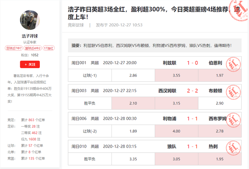The height and width of the screenshot is (169, 249).
Task: Click 周日001 match header
Action: [155, 63]
